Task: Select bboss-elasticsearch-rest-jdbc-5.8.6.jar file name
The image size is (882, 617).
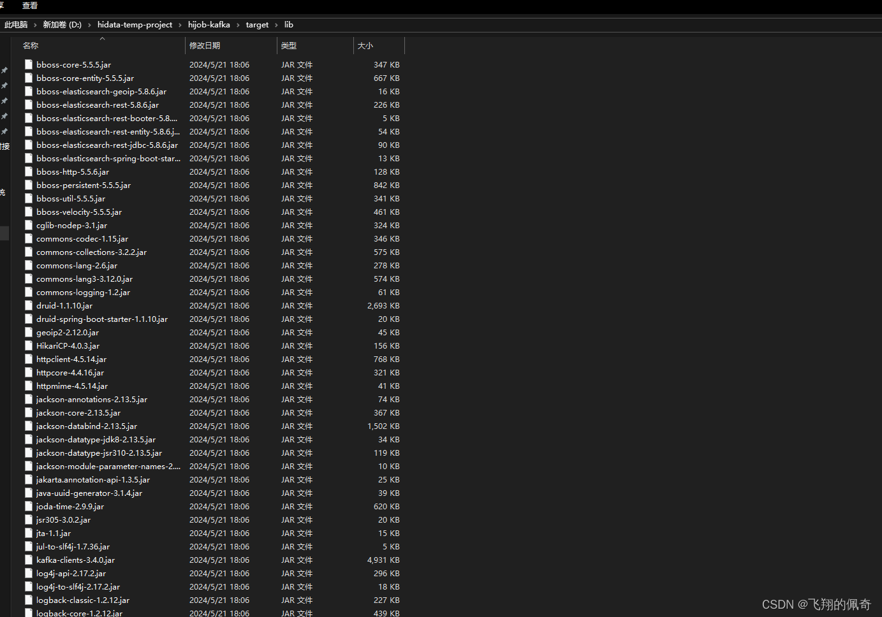Action: pos(107,145)
